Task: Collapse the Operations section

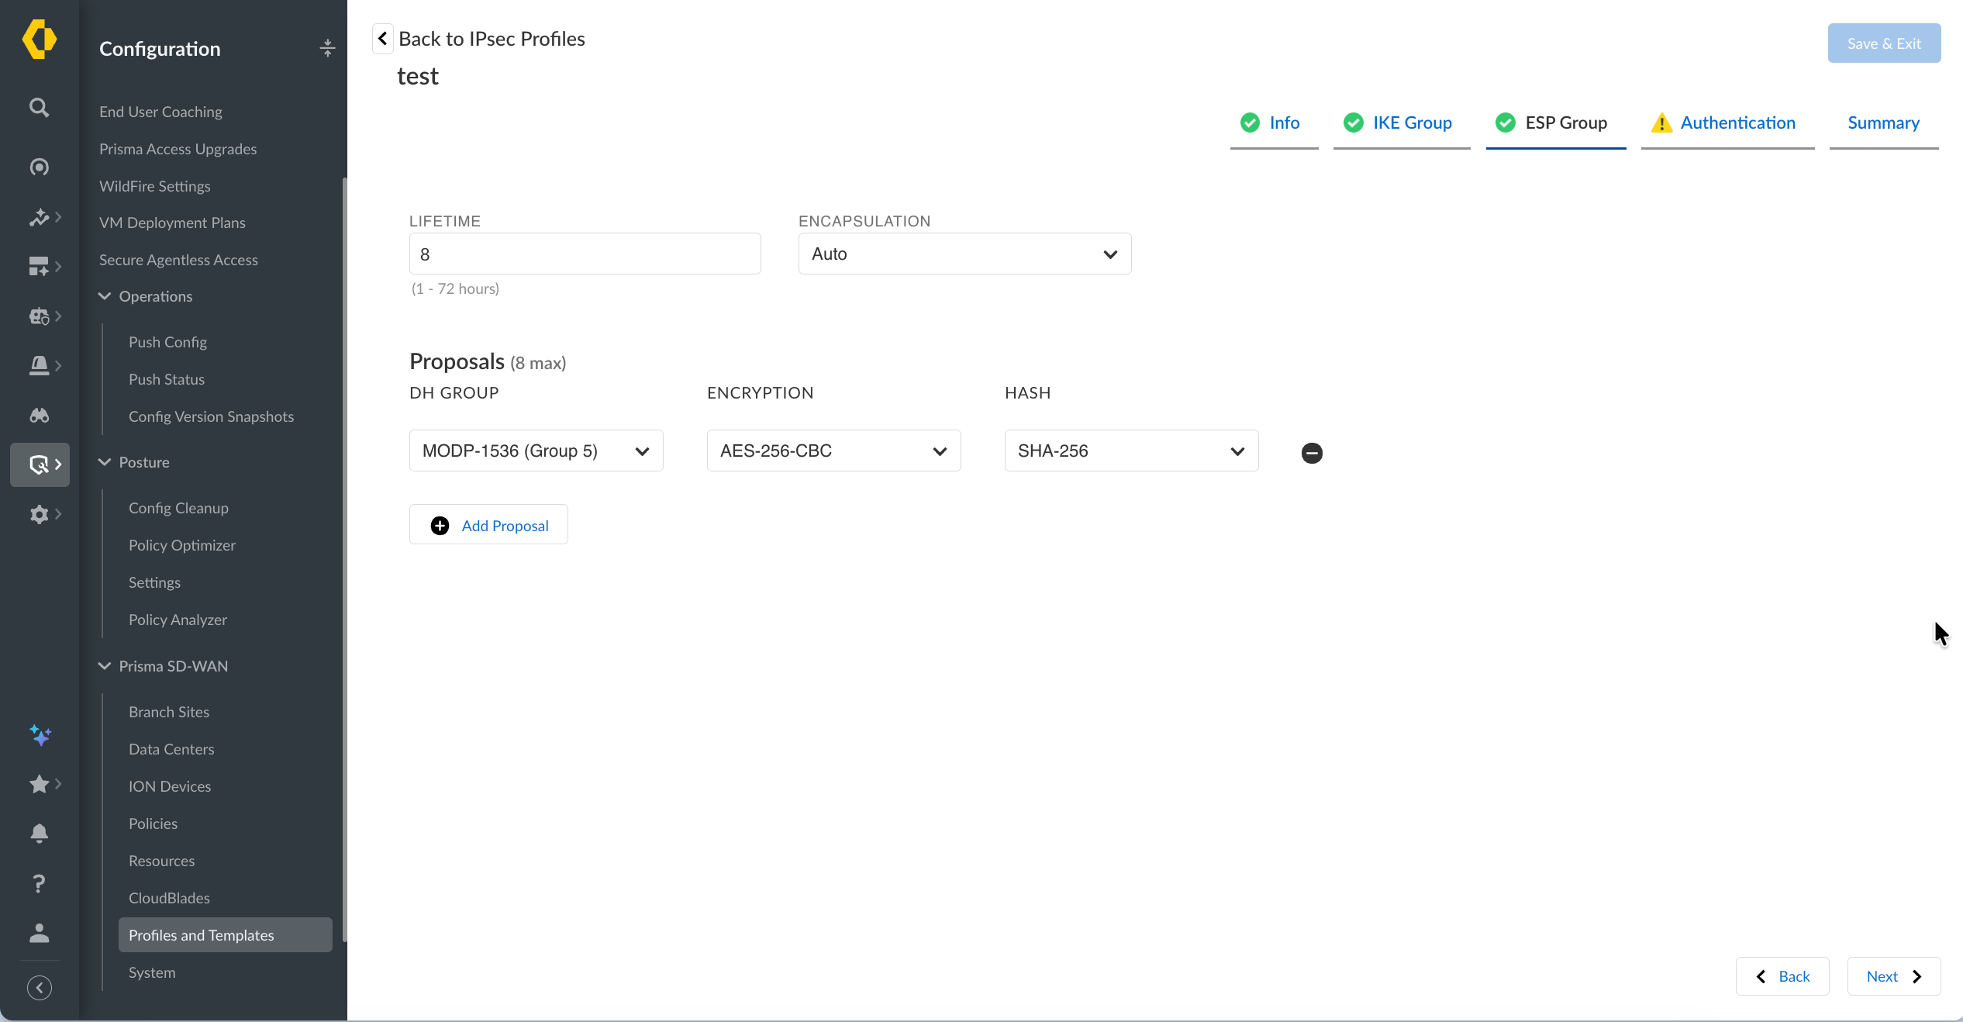Action: (x=105, y=296)
